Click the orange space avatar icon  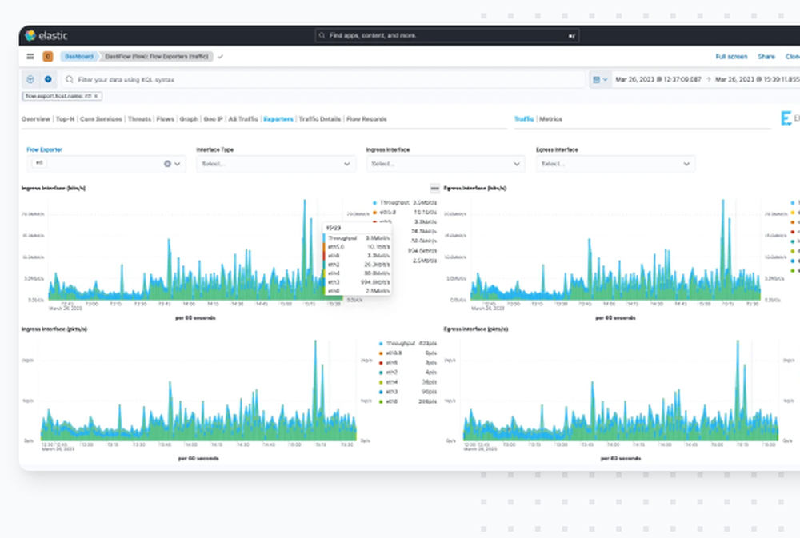pos(48,57)
